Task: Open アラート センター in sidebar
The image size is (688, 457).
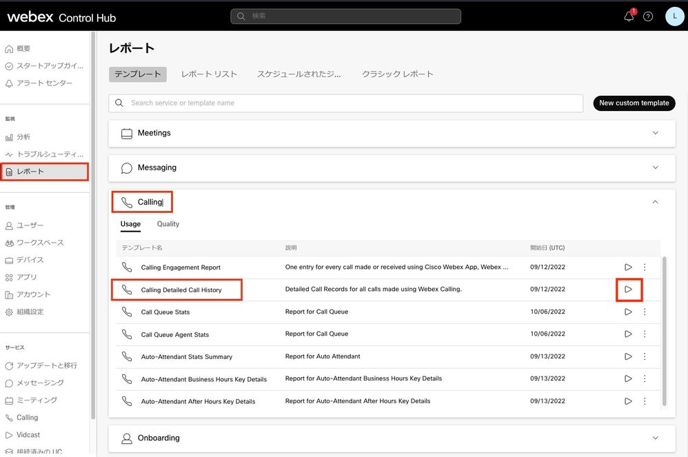Action: [39, 83]
